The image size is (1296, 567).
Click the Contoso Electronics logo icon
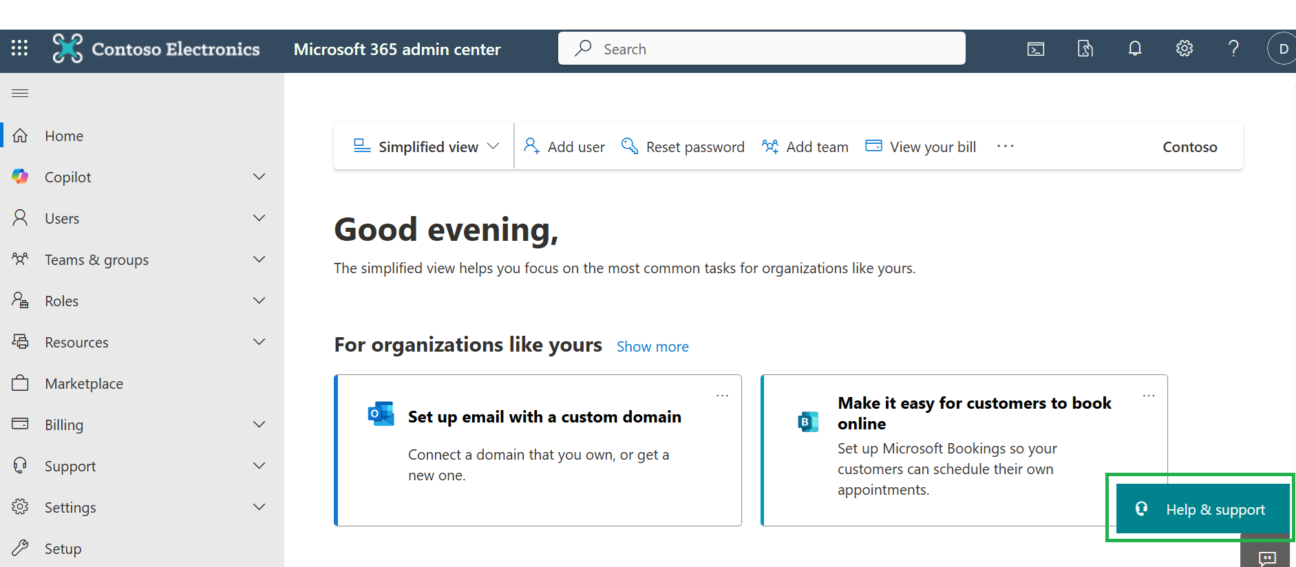(x=67, y=48)
